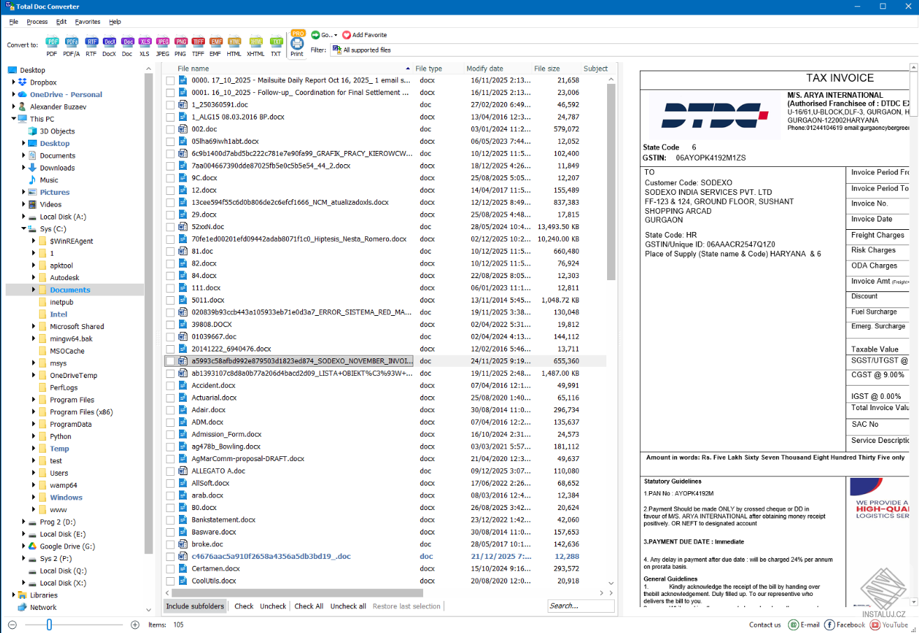
Task: Check box beside CoolUtils.docx
Action: 170,581
